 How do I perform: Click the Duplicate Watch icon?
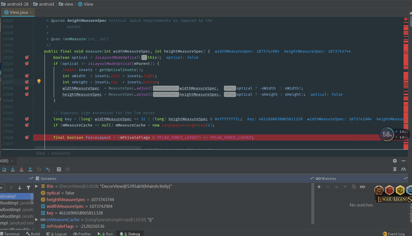point(354,187)
